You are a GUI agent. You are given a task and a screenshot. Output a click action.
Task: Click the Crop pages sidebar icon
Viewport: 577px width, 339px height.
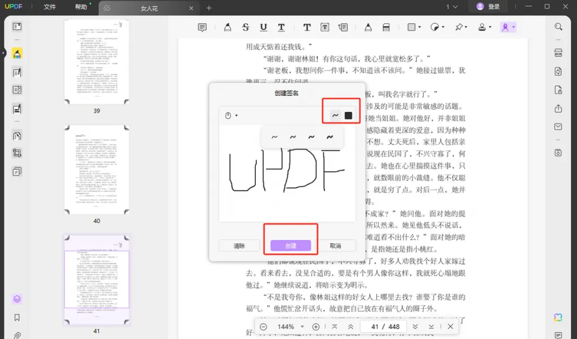click(17, 153)
